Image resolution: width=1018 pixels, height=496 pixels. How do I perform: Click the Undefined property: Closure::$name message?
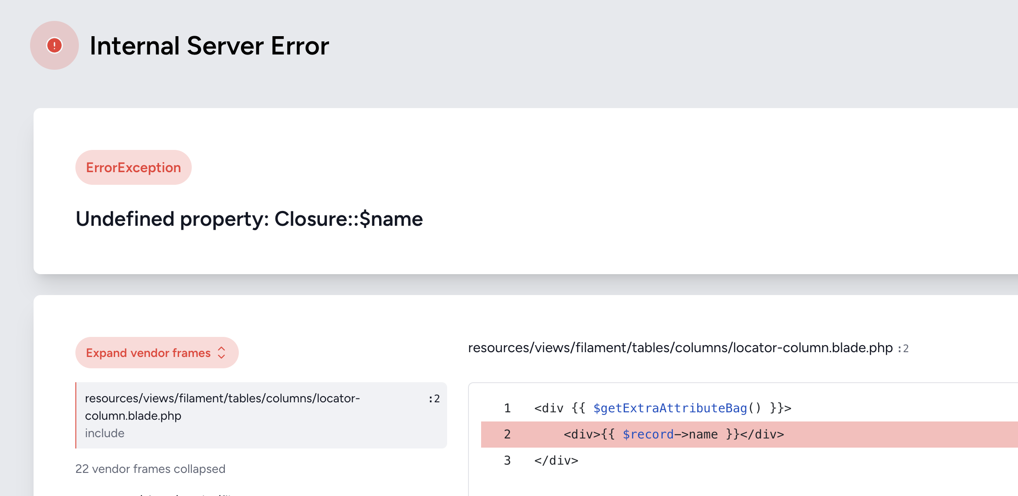pos(249,219)
